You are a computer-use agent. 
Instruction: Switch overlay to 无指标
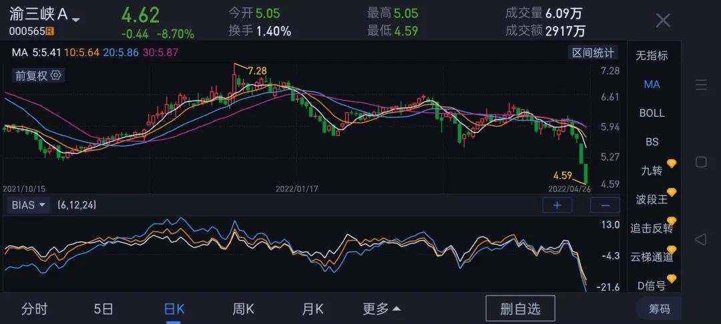[652, 55]
